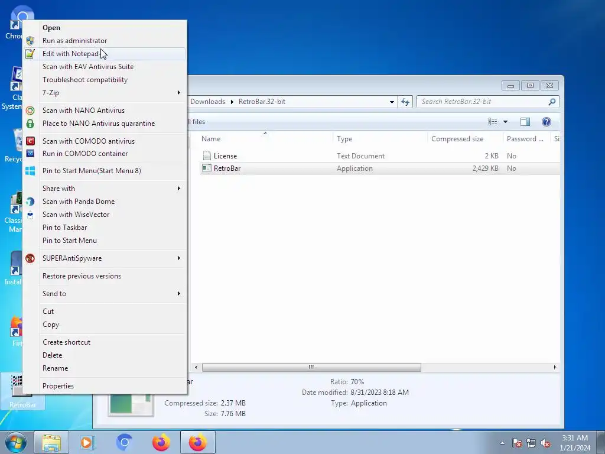This screenshot has height=454, width=605.
Task: Expand the Share with submenu
Action: tap(178, 189)
